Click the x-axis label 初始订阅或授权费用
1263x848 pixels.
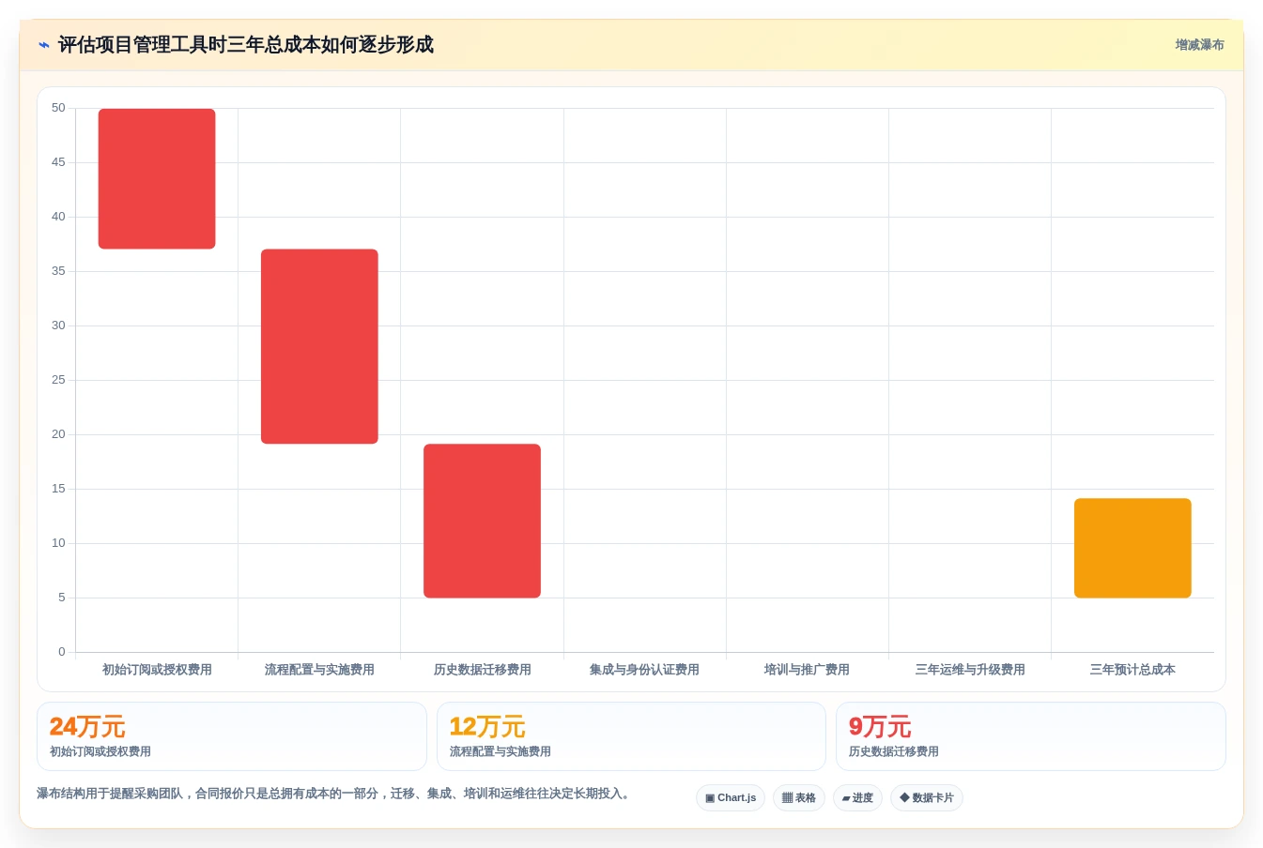coord(157,670)
